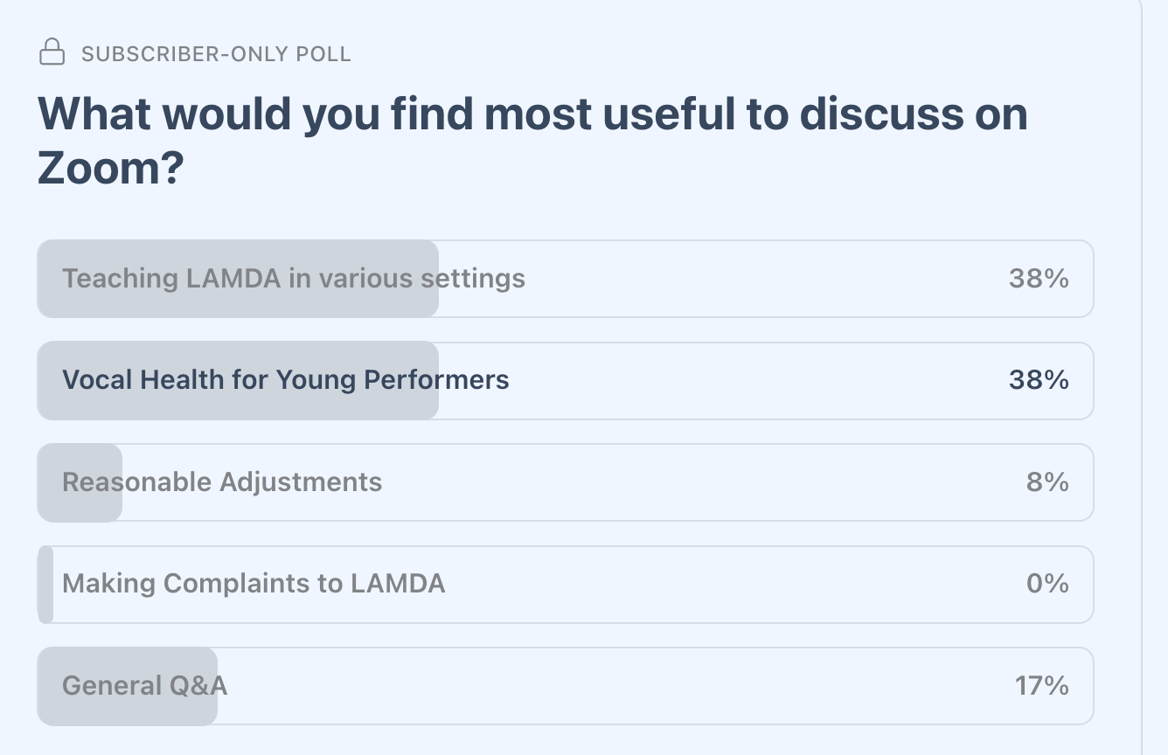Click the SUBSCRIBER-ONLY POLL label text
The image size is (1168, 755).
point(216,54)
